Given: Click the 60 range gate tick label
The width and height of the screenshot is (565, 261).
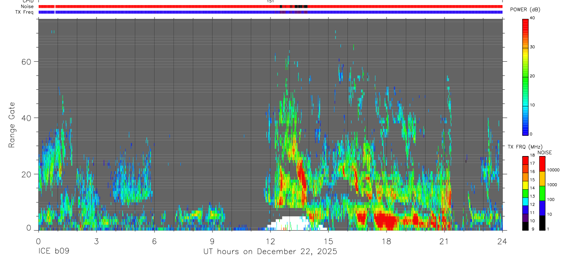Looking at the screenshot, I should click(x=31, y=62).
